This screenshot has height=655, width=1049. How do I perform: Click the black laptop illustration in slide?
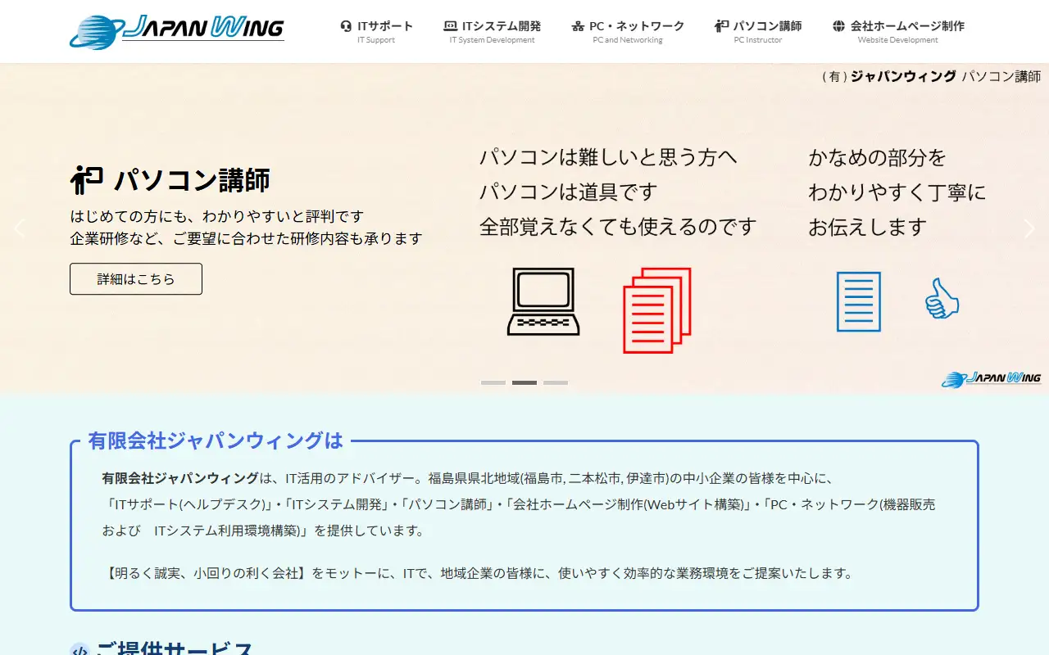543,301
